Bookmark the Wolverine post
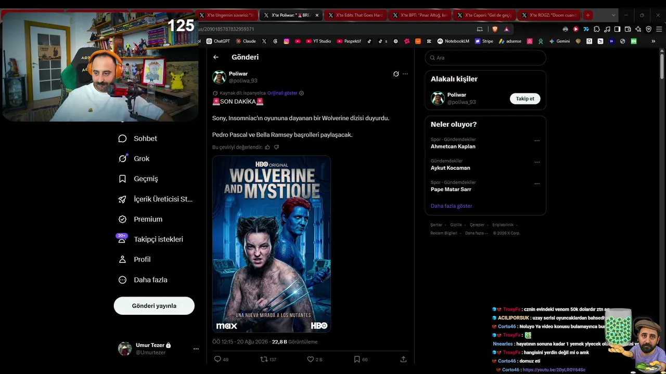This screenshot has width=666, height=374. coord(357,359)
